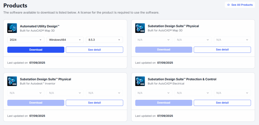Download Automated Utility Design
Image resolution: width=259 pixels, height=125 pixels.
36,50
